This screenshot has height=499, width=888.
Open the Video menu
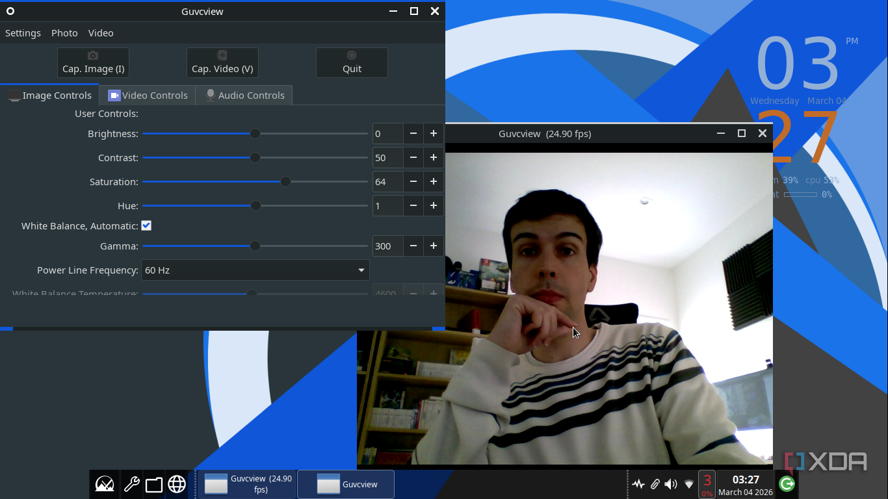(101, 33)
